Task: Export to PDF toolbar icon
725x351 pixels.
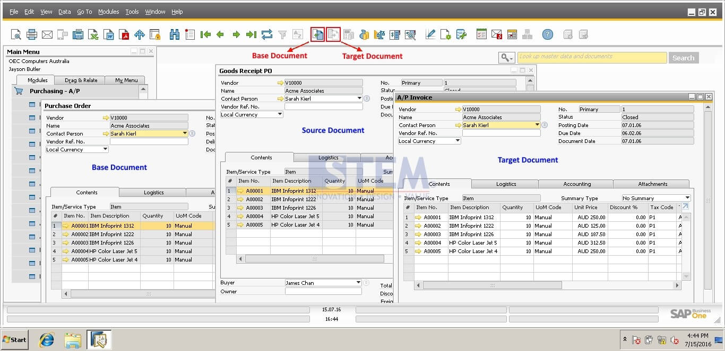Action: click(124, 34)
